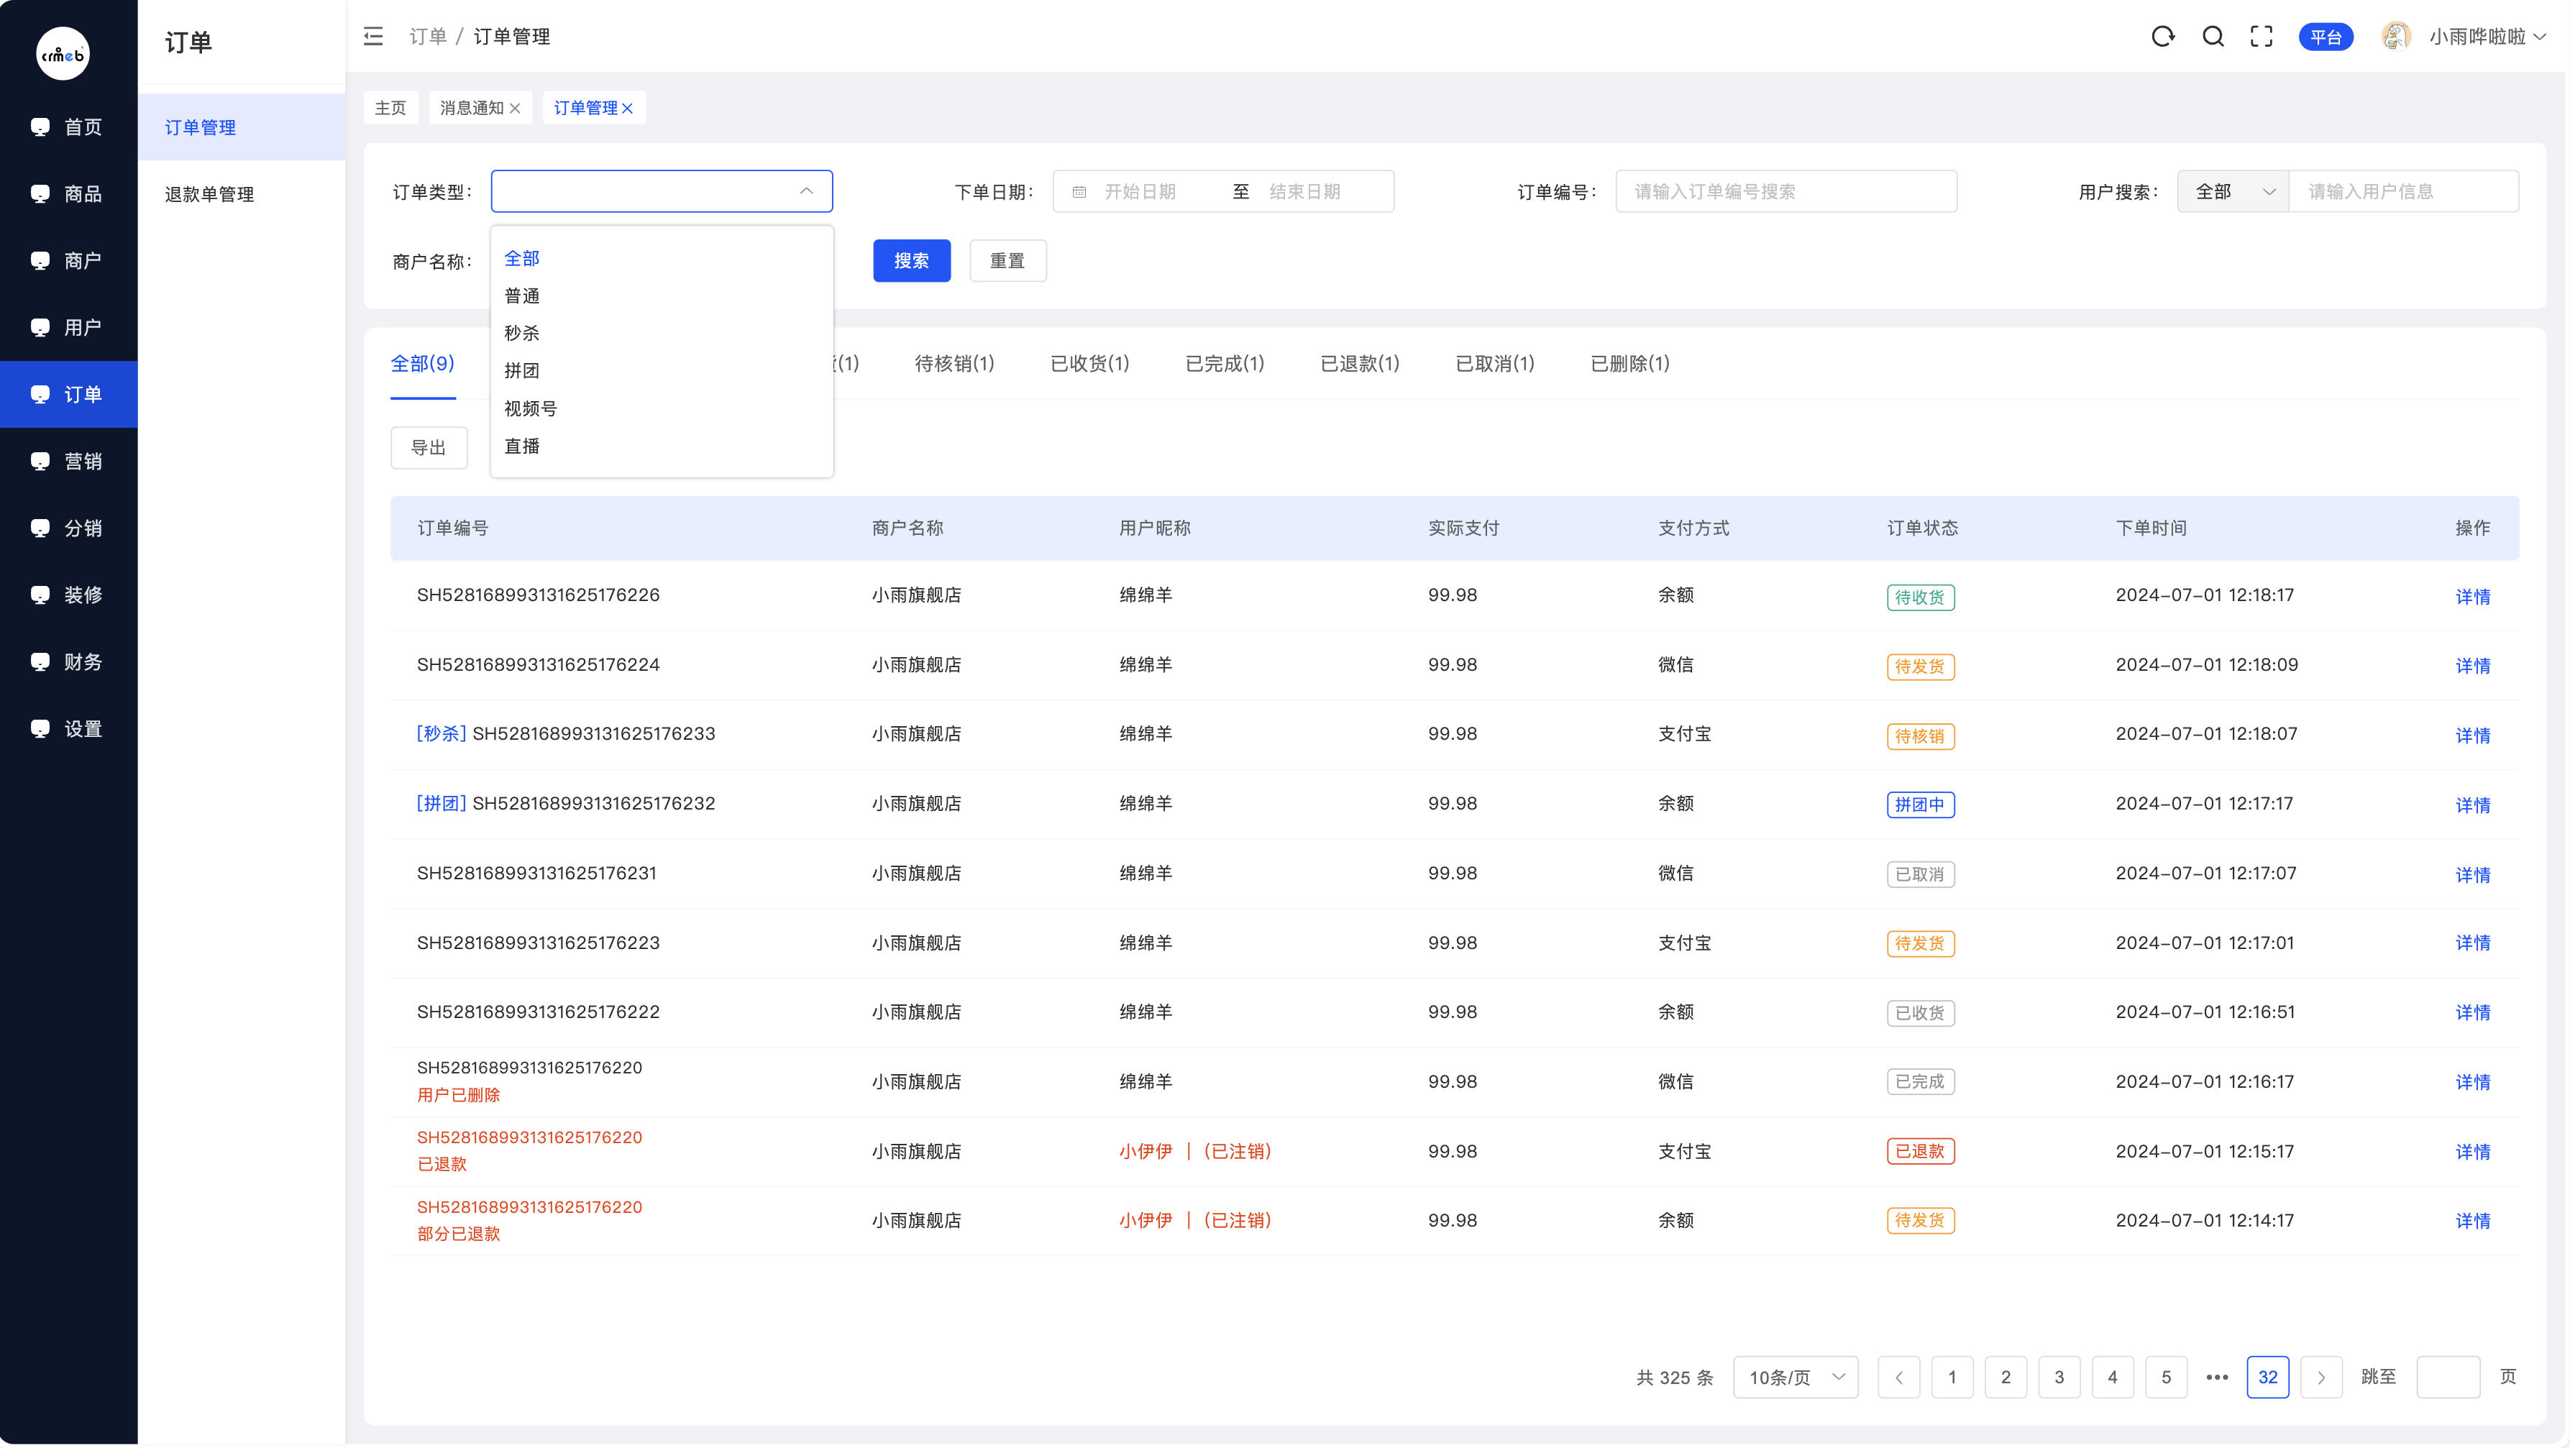Click the crmeb logo icon
2570x1448 pixels.
pyautogui.click(x=63, y=54)
